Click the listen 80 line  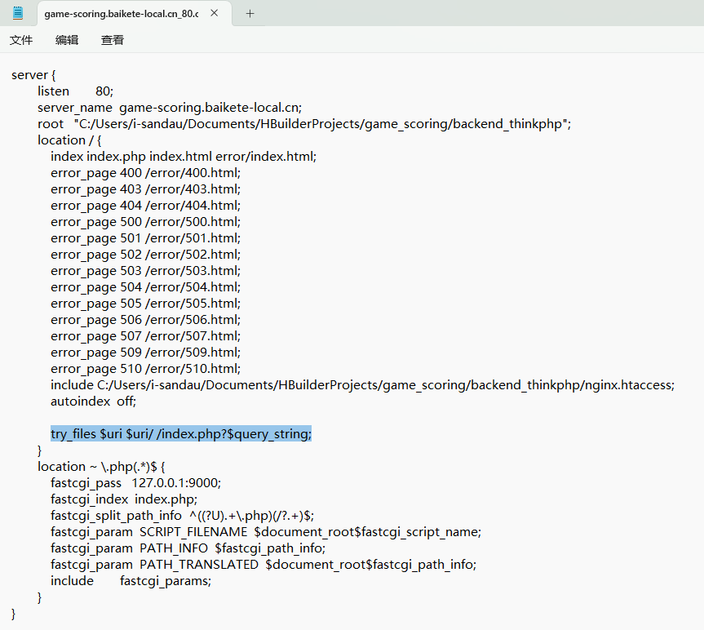point(75,91)
